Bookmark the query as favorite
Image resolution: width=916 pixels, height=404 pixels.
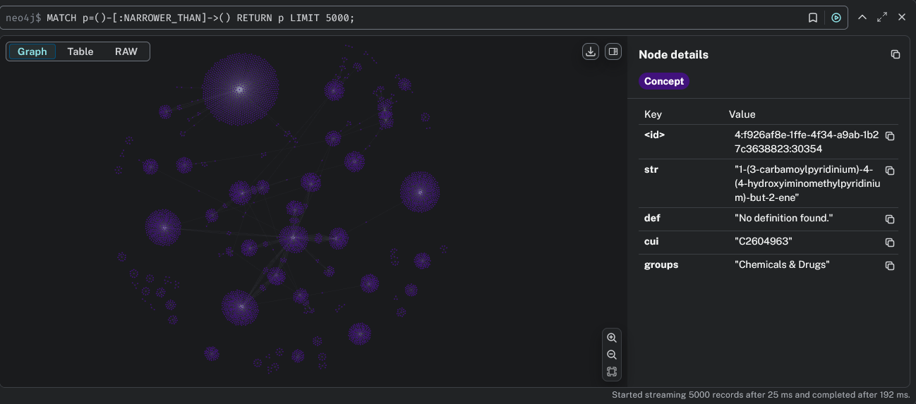(813, 18)
